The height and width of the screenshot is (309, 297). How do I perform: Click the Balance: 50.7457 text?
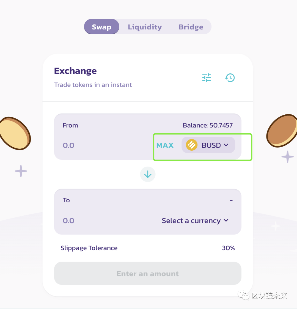coord(208,125)
